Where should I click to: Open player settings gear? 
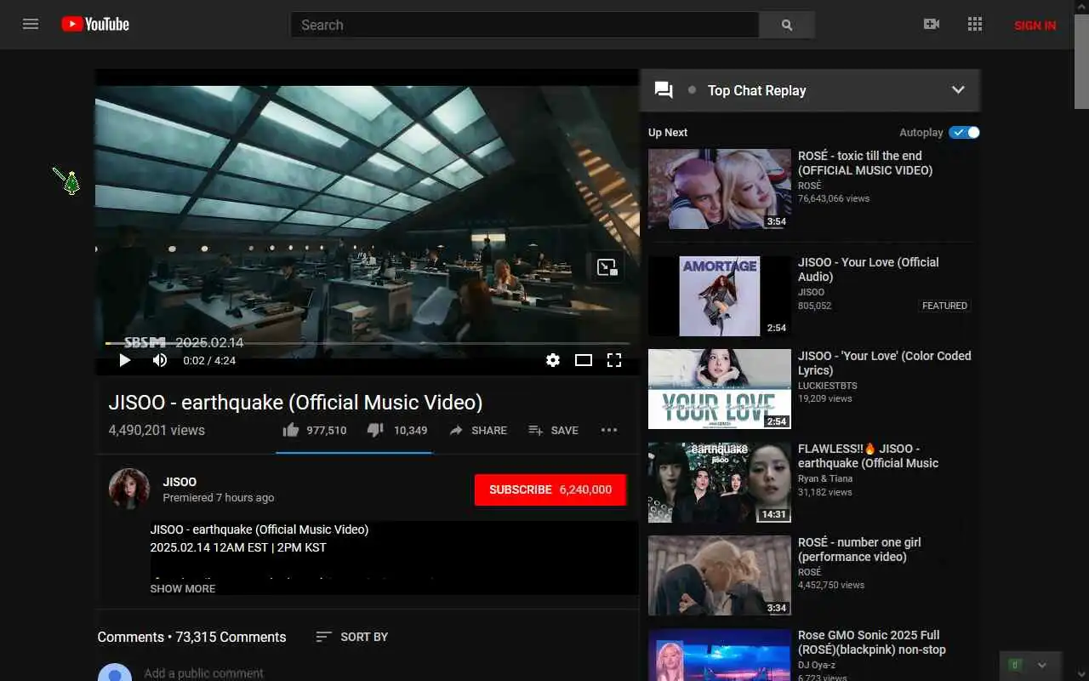pyautogui.click(x=553, y=360)
